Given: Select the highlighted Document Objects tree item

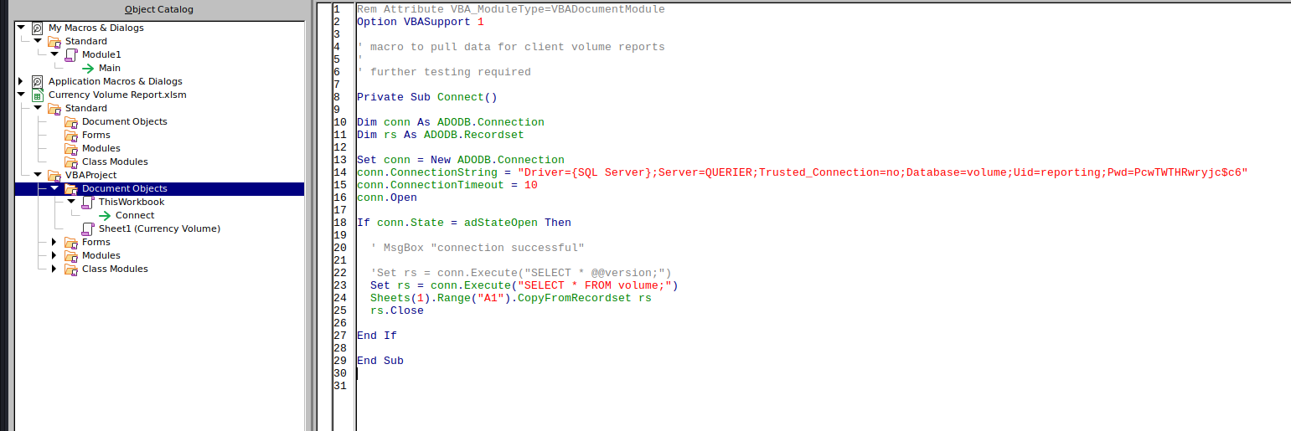Looking at the screenshot, I should pos(124,188).
